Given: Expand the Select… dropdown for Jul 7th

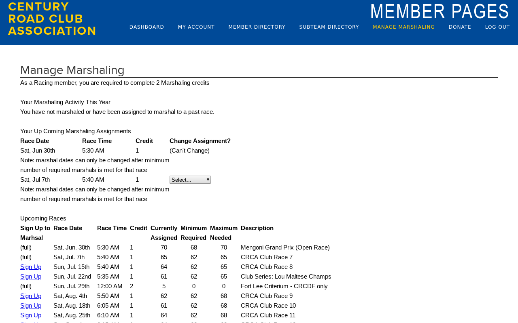Looking at the screenshot, I should [190, 180].
